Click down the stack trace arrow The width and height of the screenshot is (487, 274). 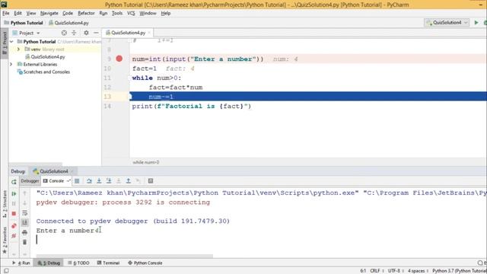tap(25, 203)
